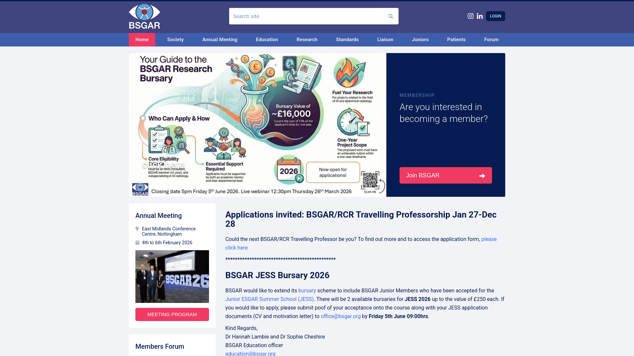Screen dimensions: 634x356
Task: Click '4th to 6th February 2026' text
Action: 167,243
